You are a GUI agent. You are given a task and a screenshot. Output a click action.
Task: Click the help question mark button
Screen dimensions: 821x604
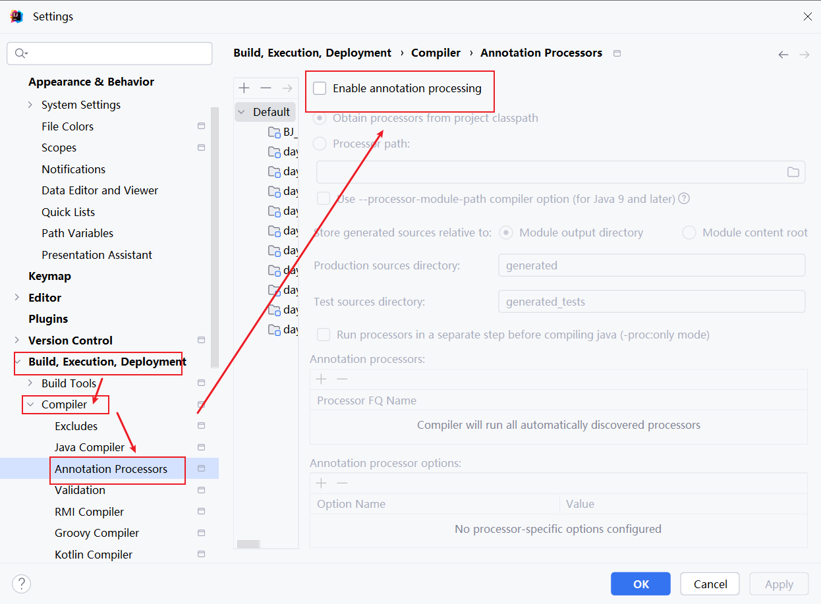click(22, 584)
